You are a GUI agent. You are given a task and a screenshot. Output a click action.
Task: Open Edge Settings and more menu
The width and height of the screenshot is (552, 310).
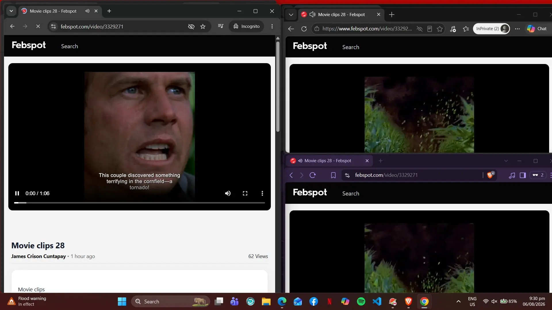(x=517, y=29)
